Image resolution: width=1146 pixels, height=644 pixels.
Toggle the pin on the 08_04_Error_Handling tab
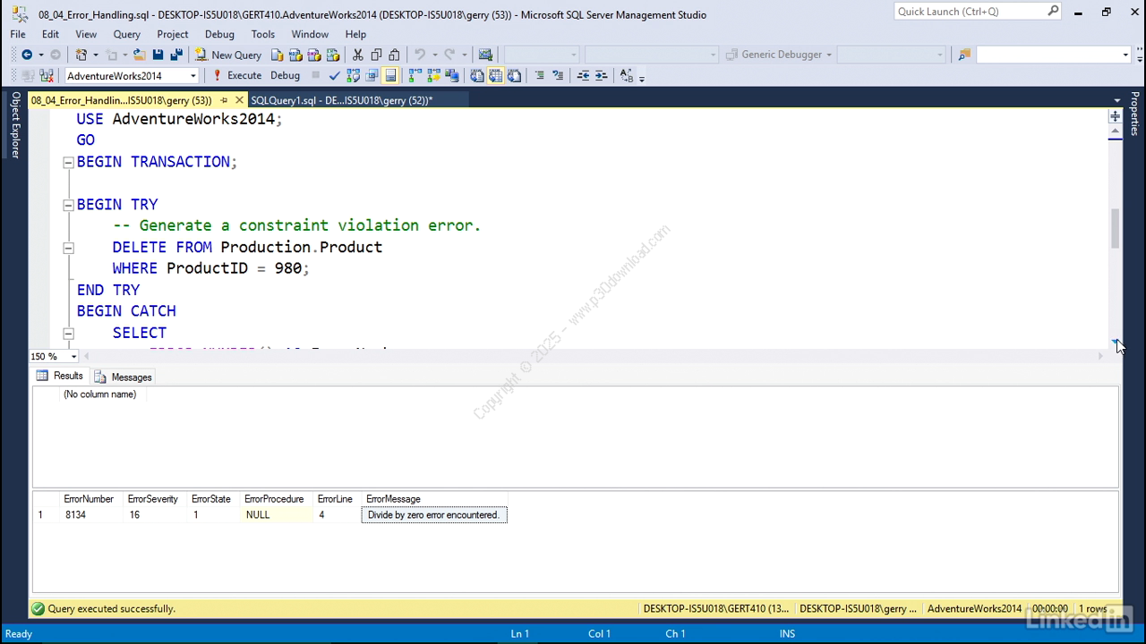(x=224, y=100)
